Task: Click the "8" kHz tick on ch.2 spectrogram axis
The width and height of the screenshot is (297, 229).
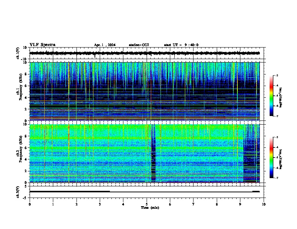Action: (26, 136)
